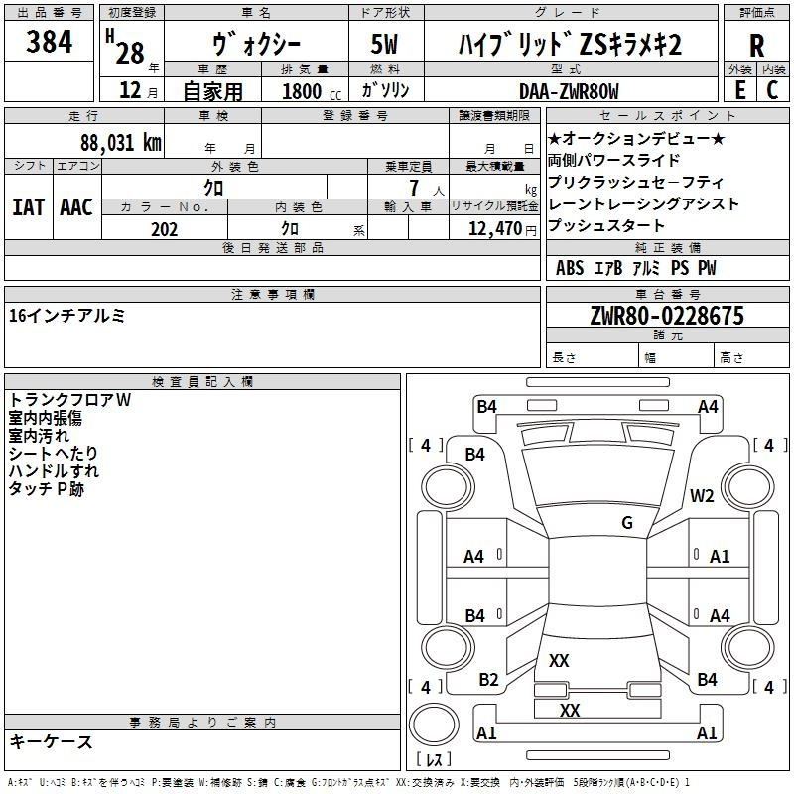Click 高さ dimension field

point(751,357)
